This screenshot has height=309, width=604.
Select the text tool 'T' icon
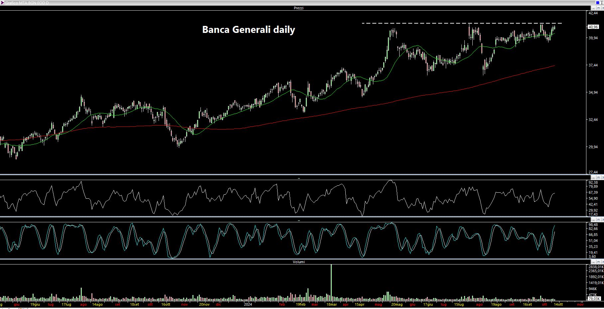[x=602, y=3]
